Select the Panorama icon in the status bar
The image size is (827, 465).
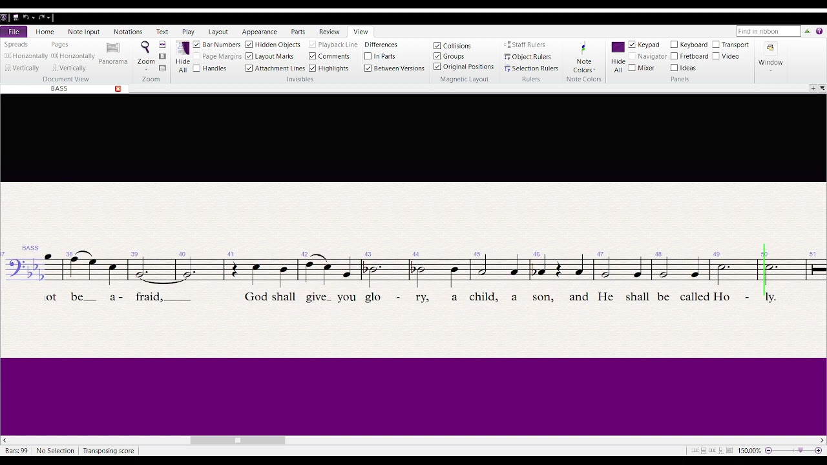tap(729, 450)
